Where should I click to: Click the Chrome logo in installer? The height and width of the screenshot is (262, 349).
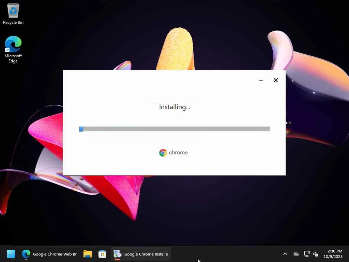[163, 152]
